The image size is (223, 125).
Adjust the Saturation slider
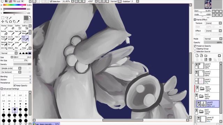(15, 9)
